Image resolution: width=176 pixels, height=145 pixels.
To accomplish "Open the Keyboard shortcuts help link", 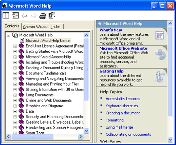I will click(122, 106).
